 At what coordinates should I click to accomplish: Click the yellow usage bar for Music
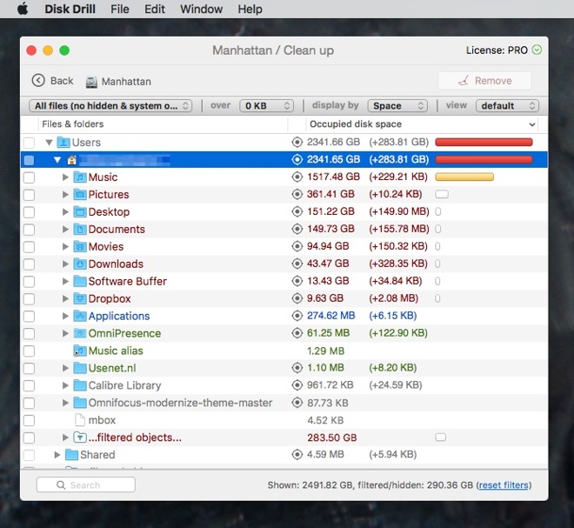pyautogui.click(x=464, y=177)
